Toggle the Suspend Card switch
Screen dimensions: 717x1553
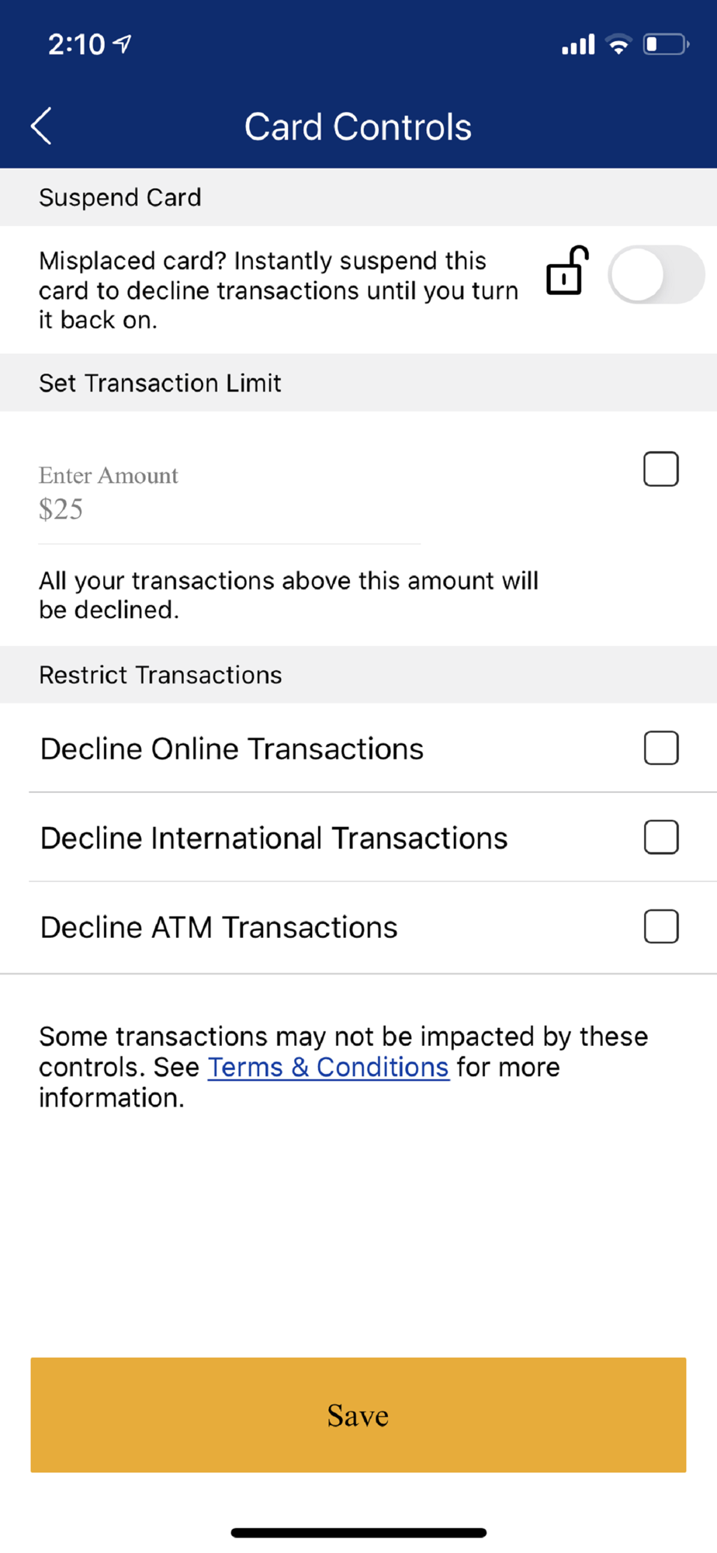point(656,275)
